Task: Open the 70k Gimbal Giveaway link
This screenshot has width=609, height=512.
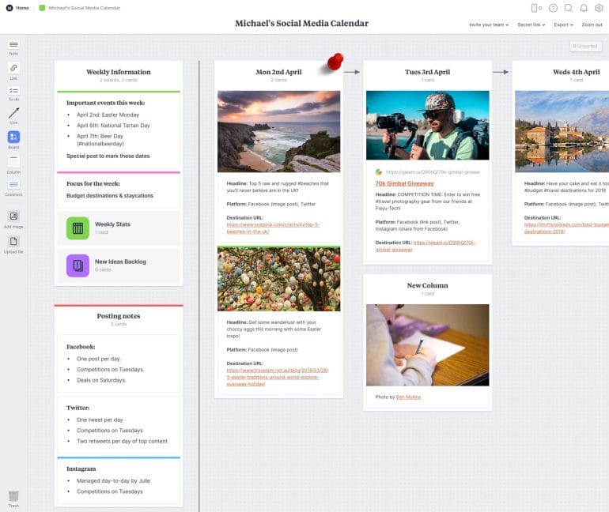Action: coord(404,183)
